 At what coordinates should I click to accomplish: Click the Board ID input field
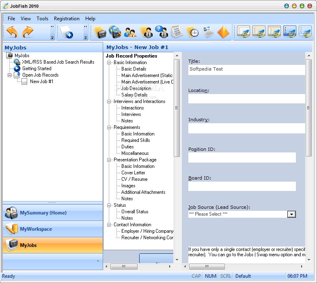pos(242,186)
